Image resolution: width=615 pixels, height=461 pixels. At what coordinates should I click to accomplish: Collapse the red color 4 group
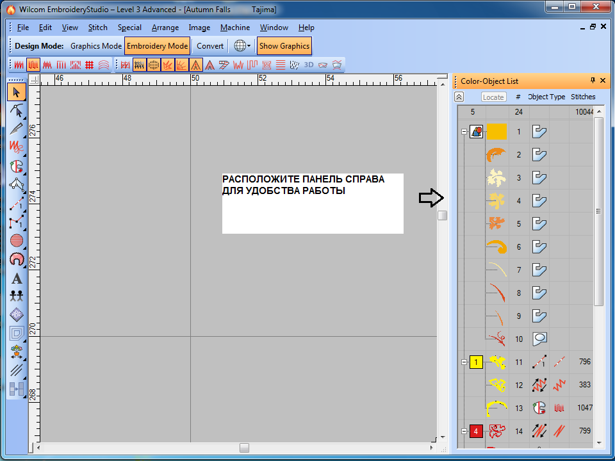(464, 431)
